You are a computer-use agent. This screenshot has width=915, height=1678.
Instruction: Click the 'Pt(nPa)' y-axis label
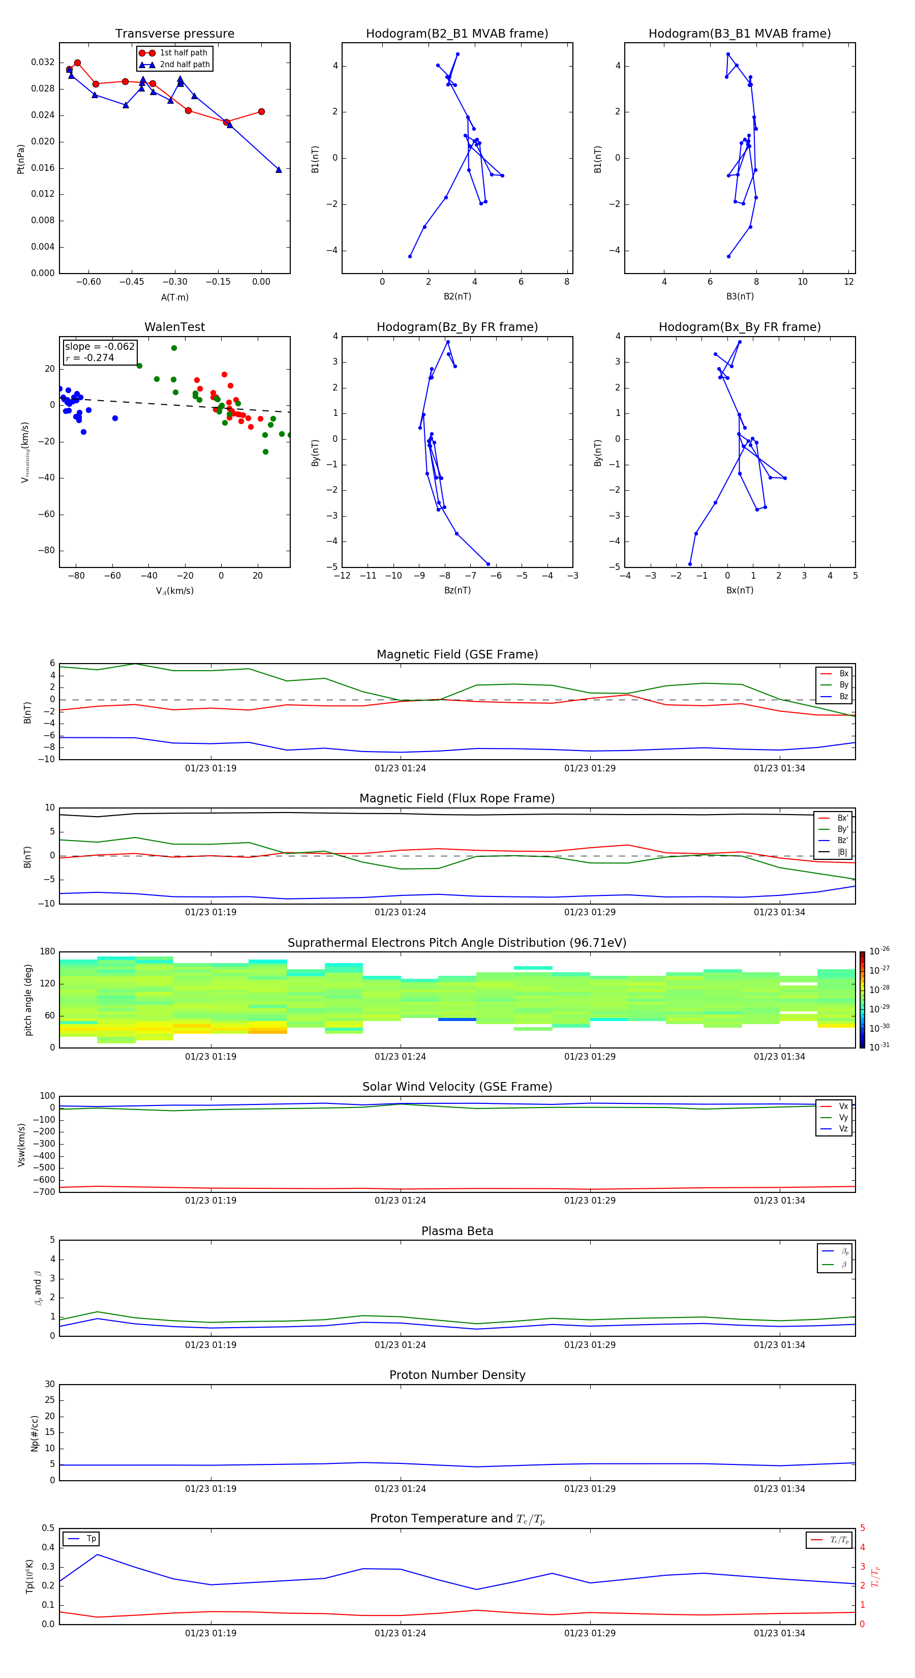21,159
